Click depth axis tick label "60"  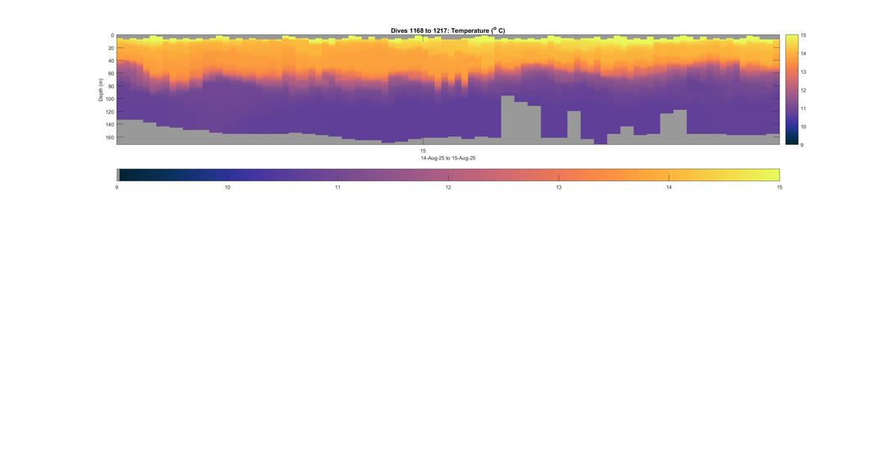pyautogui.click(x=111, y=73)
